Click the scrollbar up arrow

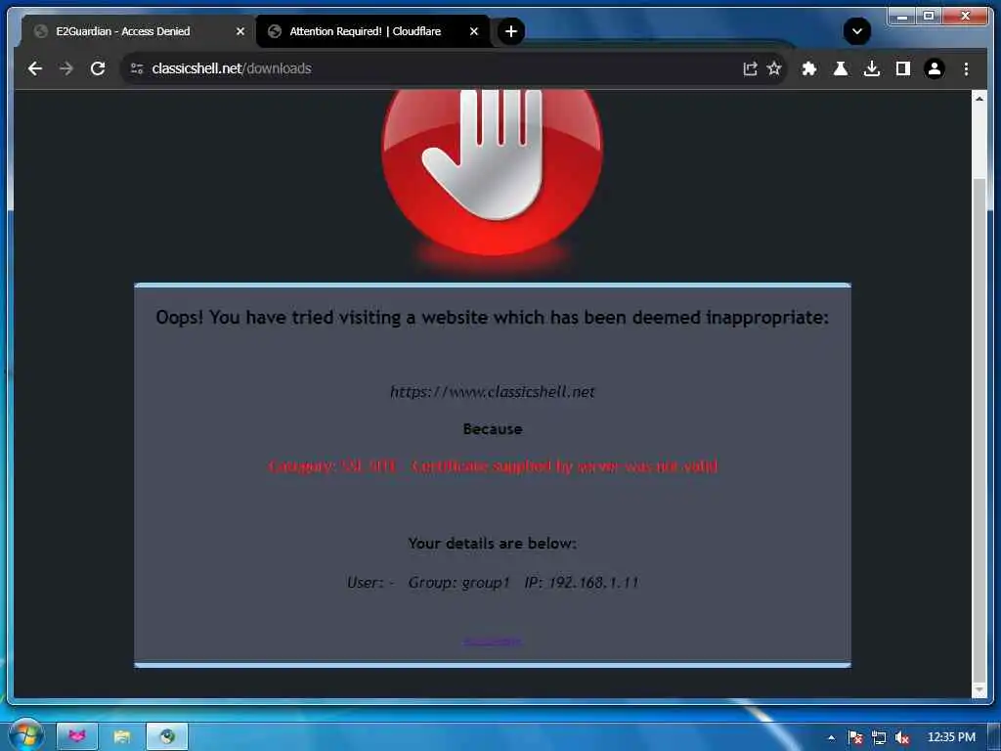pyautogui.click(x=979, y=99)
